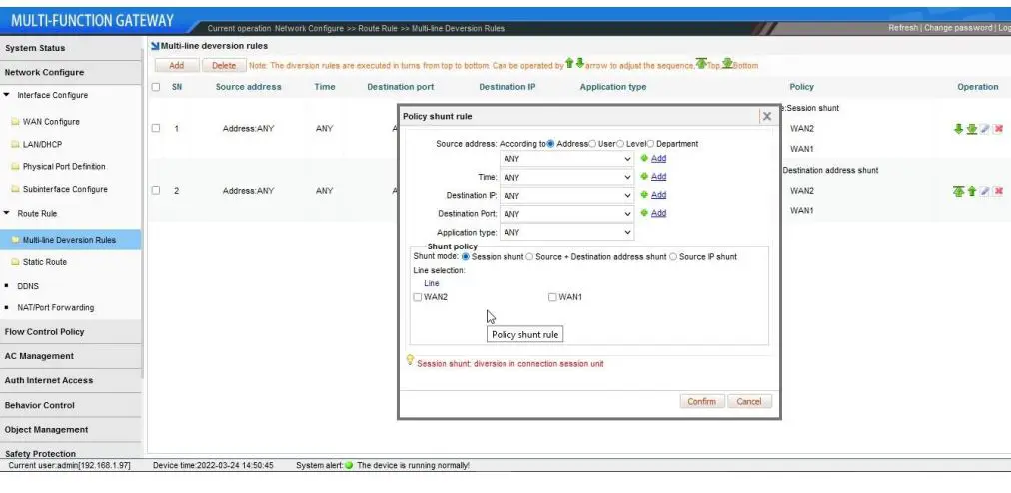
Task: Click Static Route folder icon
Action: [15, 262]
